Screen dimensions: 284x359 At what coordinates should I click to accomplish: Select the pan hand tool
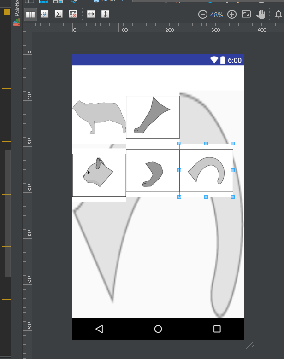pyautogui.click(x=260, y=14)
